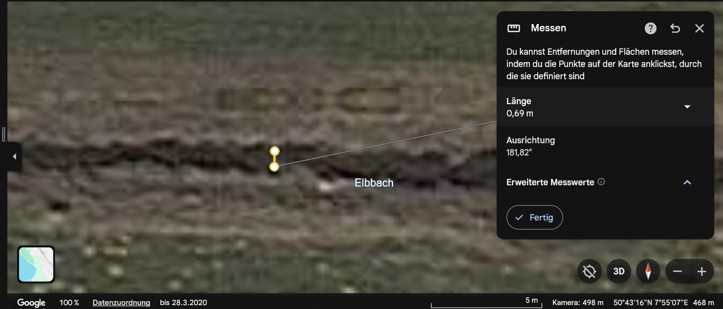Toggle the location tracking icon
The width and height of the screenshot is (723, 309).
tap(590, 271)
